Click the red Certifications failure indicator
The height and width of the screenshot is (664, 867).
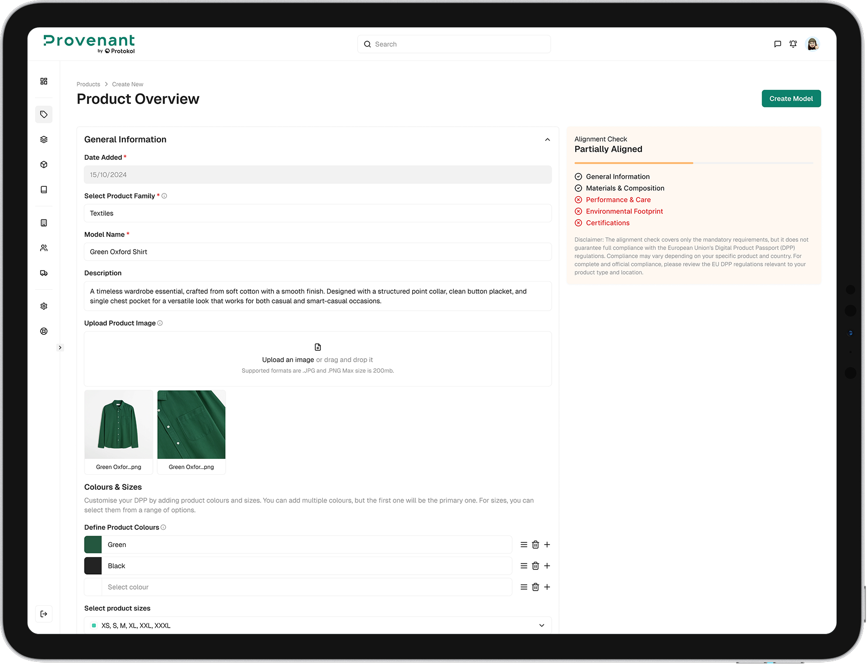click(578, 223)
